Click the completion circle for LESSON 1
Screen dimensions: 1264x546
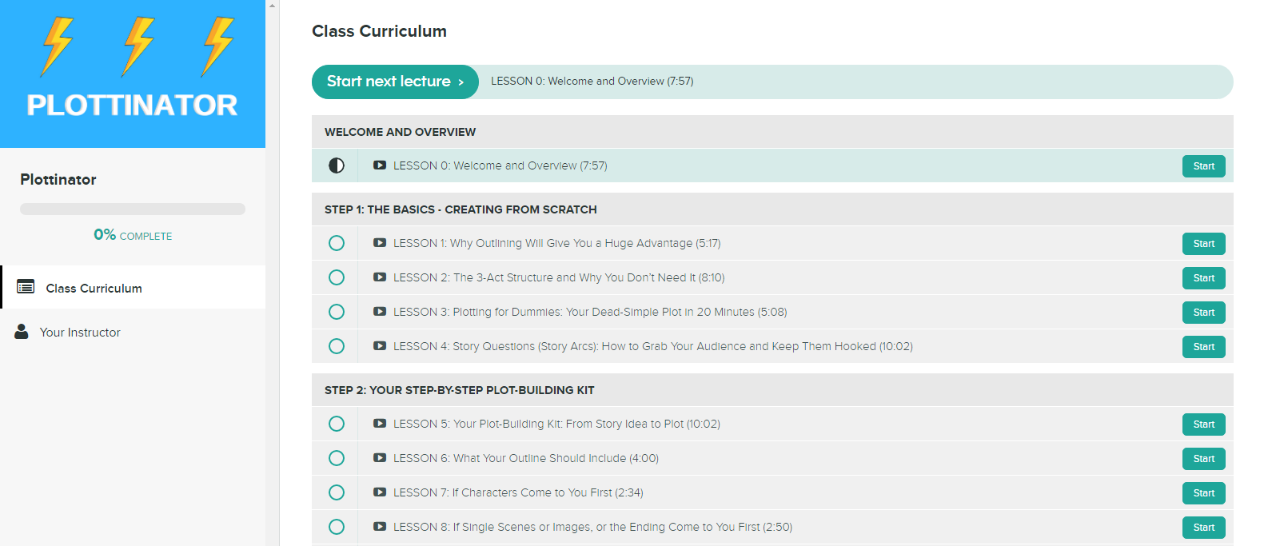(x=337, y=243)
